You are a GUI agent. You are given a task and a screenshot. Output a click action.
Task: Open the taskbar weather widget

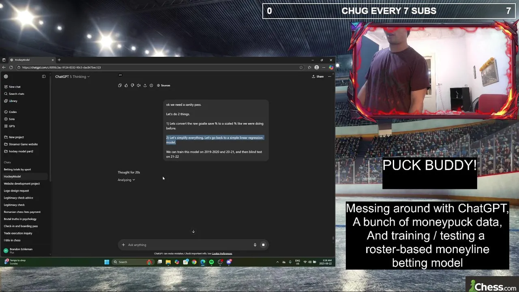pyautogui.click(x=15, y=262)
